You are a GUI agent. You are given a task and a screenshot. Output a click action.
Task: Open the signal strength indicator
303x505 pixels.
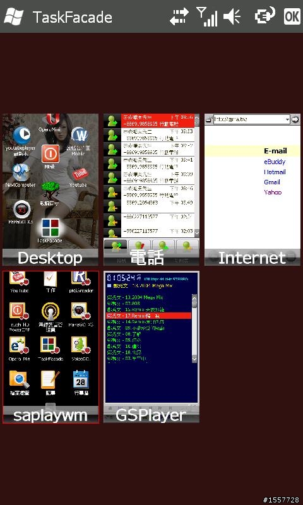[x=206, y=16]
